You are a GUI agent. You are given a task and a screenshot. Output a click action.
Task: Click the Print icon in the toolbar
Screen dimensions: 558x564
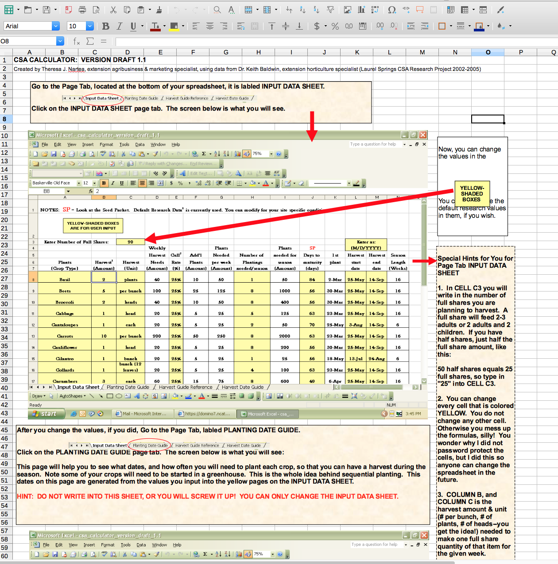(82, 10)
